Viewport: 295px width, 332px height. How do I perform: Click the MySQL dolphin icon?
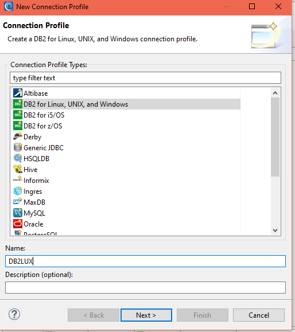click(x=18, y=213)
